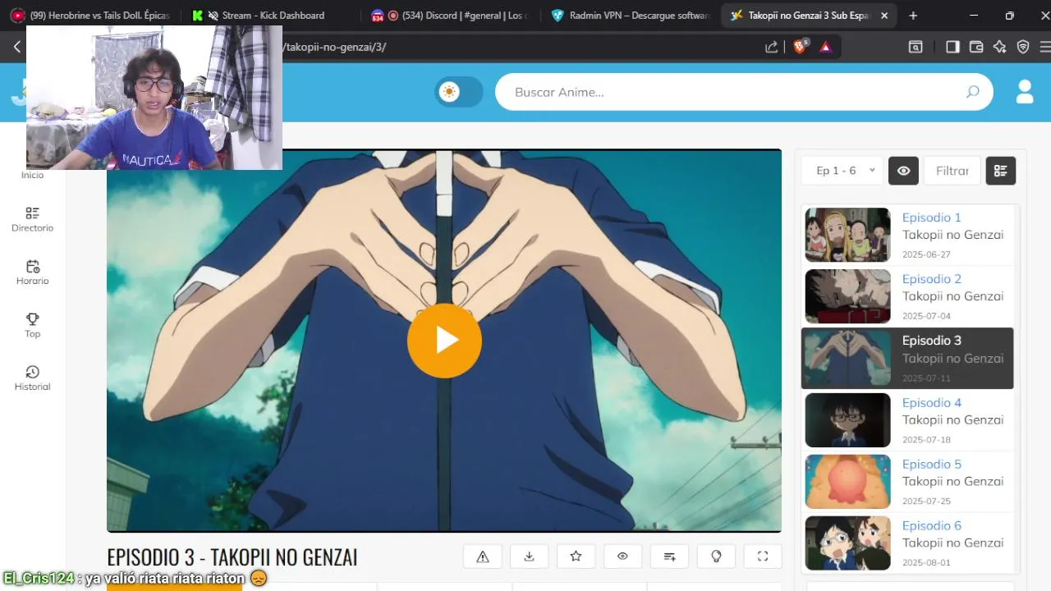The width and height of the screenshot is (1051, 591).
Task: Open the browser hamburger menu
Action: click(x=1045, y=47)
